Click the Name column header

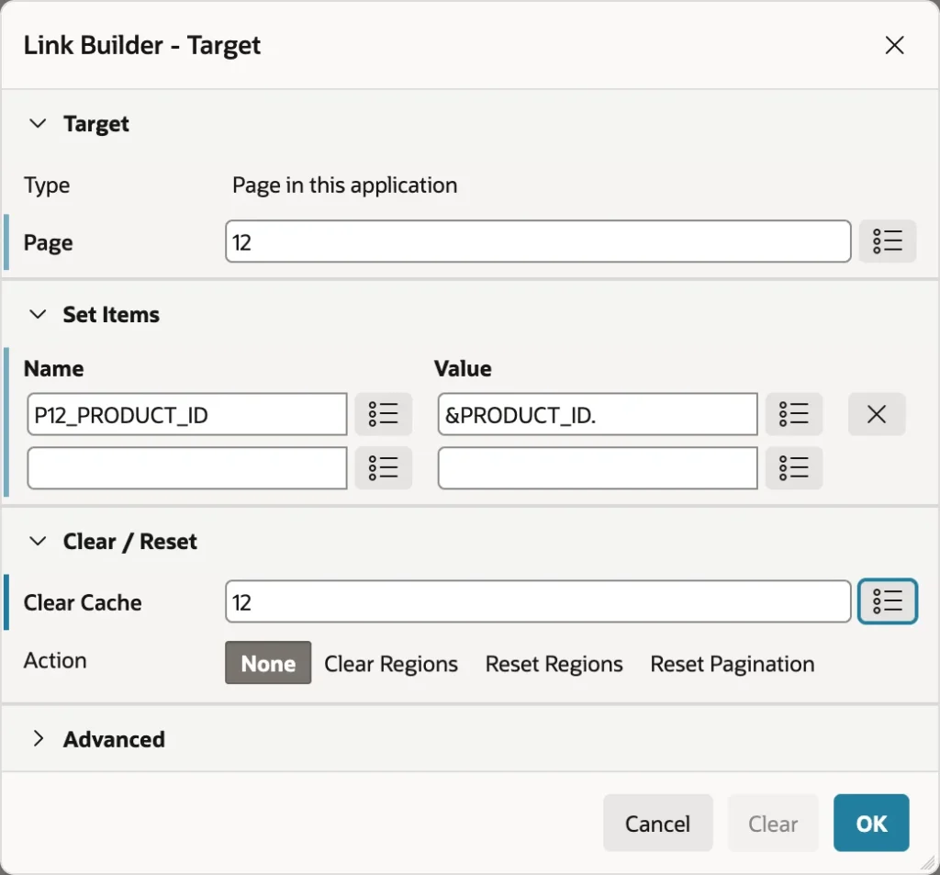(x=53, y=368)
